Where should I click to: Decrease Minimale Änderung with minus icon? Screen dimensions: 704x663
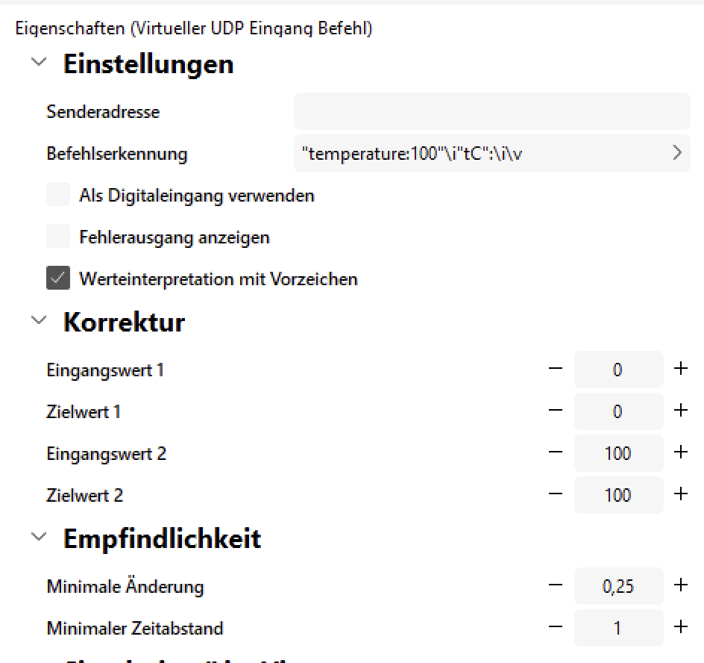pos(556,585)
